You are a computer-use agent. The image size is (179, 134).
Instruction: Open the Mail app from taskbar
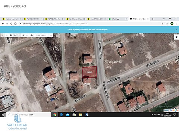tap(68, 115)
